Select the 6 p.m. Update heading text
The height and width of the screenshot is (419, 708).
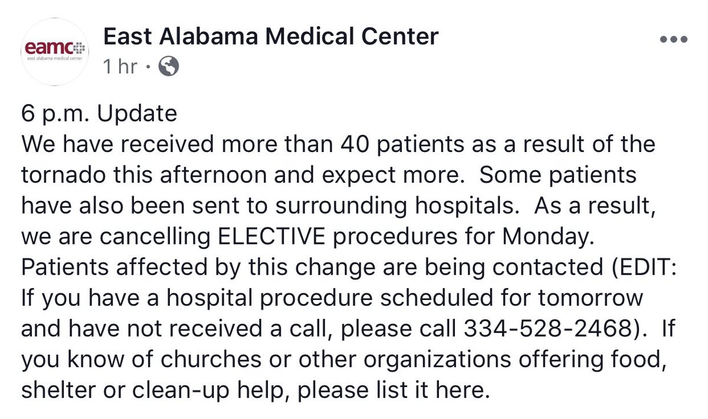pyautogui.click(x=99, y=113)
